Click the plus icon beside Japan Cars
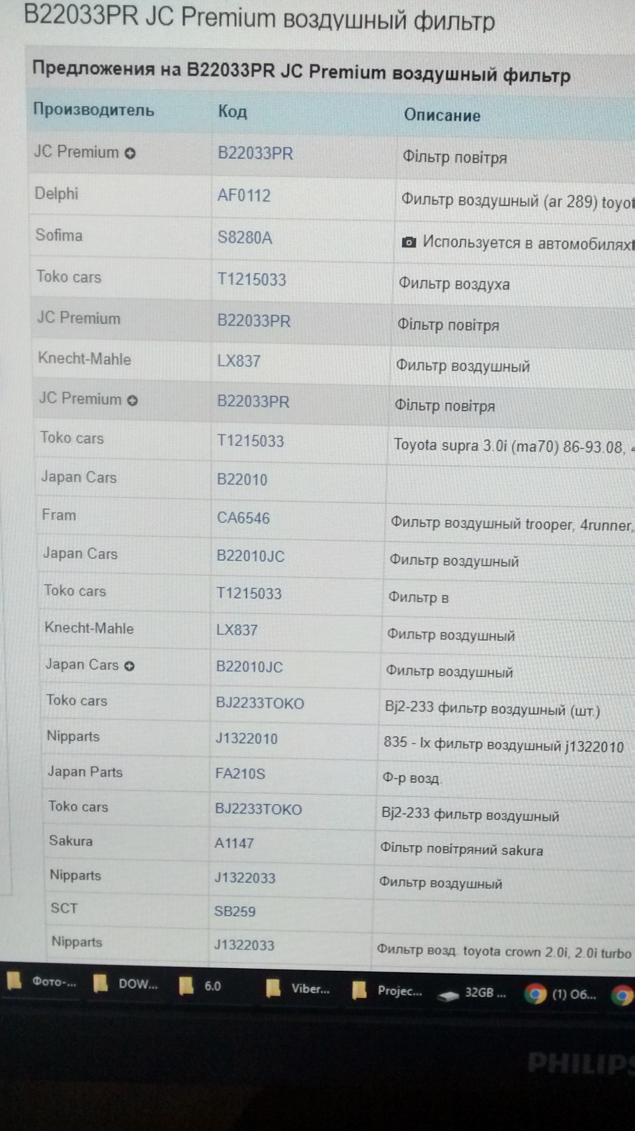Viewport: 635px width, 1131px height. coord(129,666)
